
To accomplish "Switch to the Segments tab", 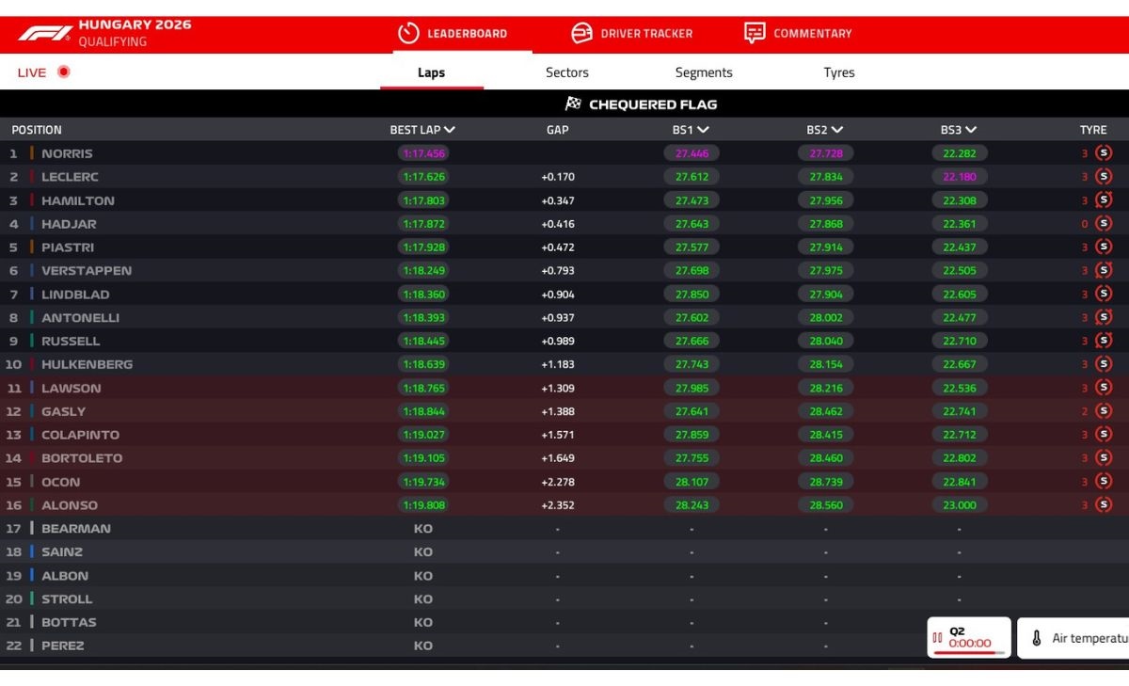I will pos(704,72).
